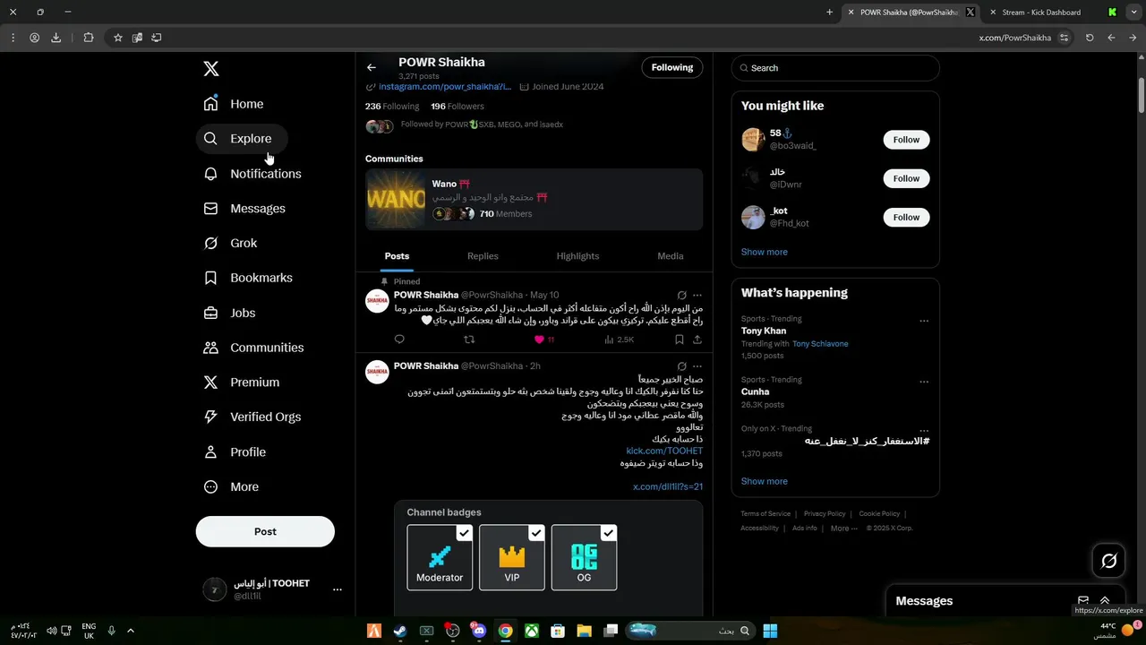Open Notifications in sidebar

pyautogui.click(x=252, y=174)
